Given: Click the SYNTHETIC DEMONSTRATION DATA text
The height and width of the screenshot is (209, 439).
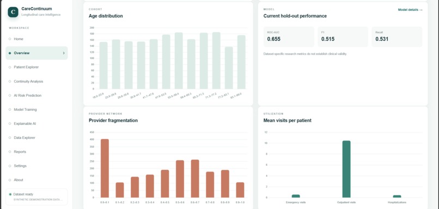Looking at the screenshot, I should [x=38, y=200].
